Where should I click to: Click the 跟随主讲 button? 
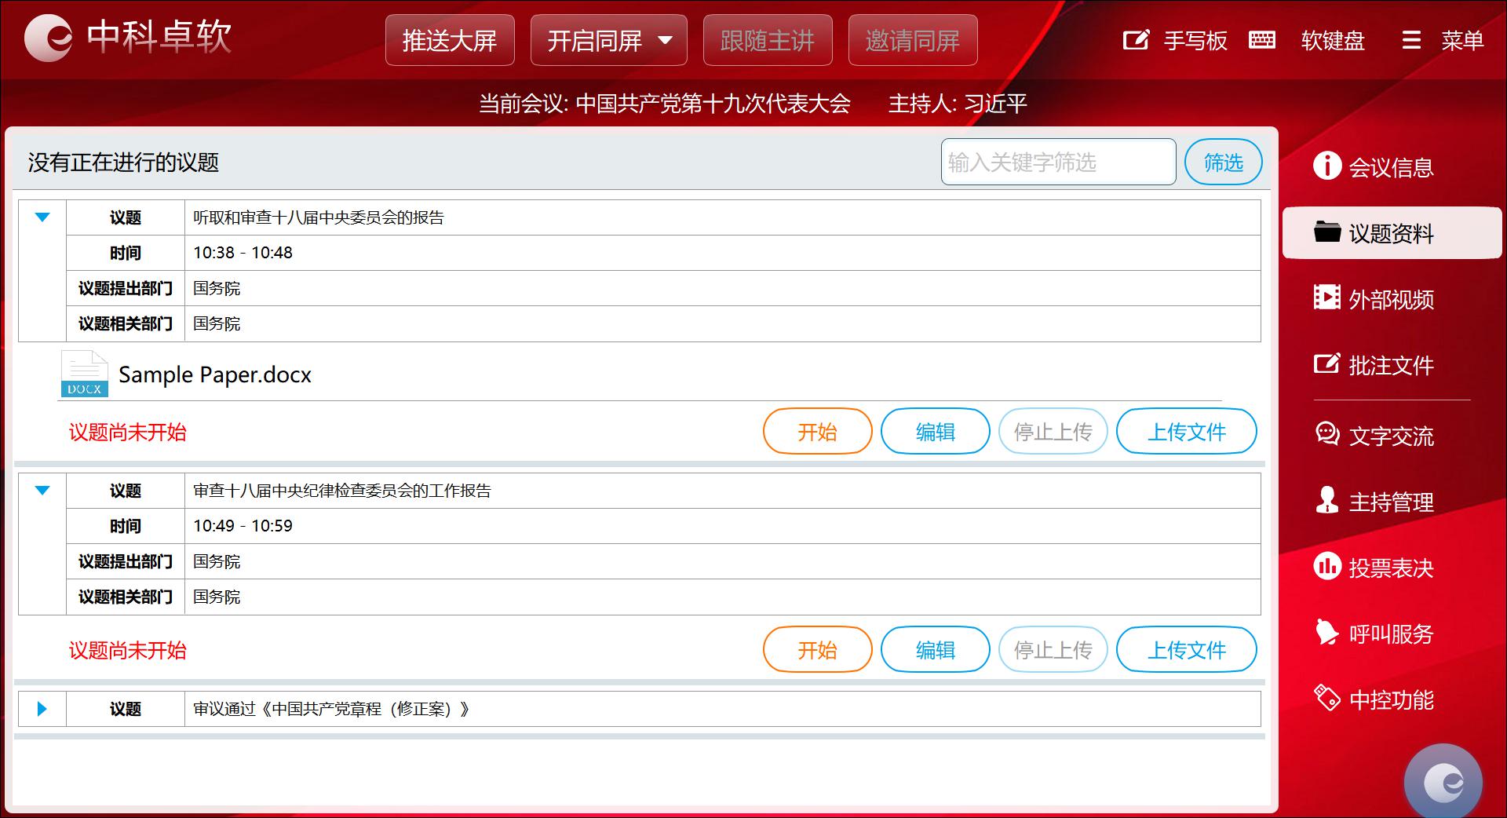[x=768, y=40]
